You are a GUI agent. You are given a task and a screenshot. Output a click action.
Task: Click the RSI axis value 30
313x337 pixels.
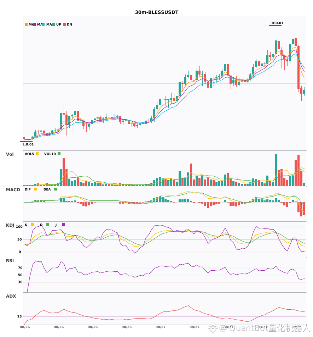point(20,282)
